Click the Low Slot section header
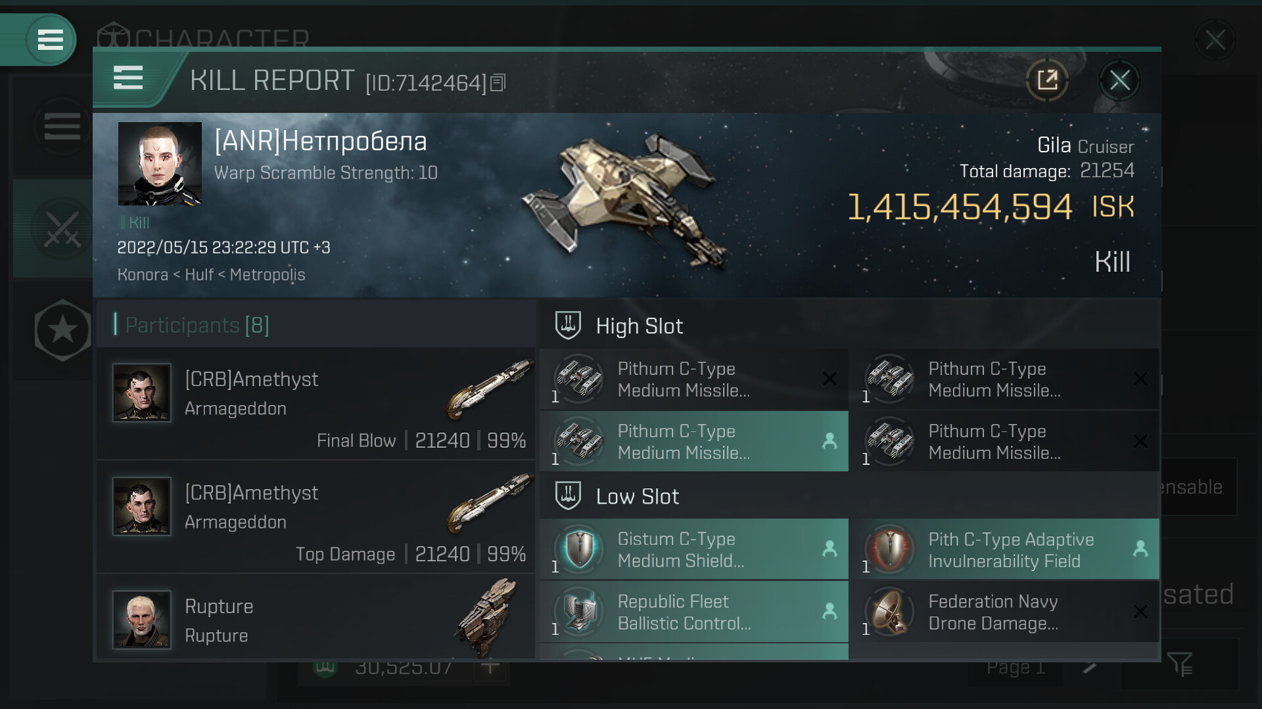The width and height of the screenshot is (1262, 709). click(x=637, y=497)
